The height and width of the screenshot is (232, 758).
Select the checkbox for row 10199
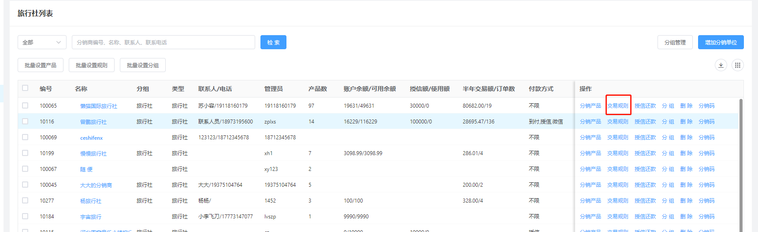tap(25, 153)
